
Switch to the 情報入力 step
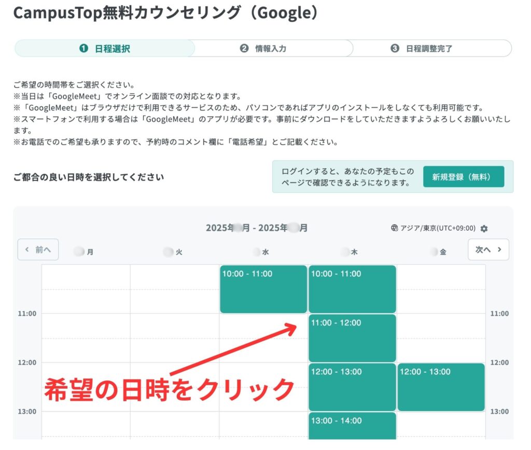click(263, 49)
